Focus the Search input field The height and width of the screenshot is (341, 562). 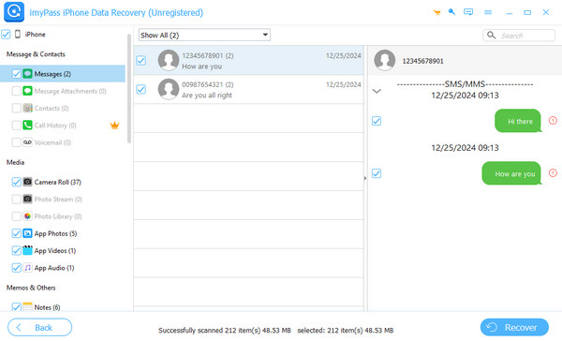pos(519,36)
